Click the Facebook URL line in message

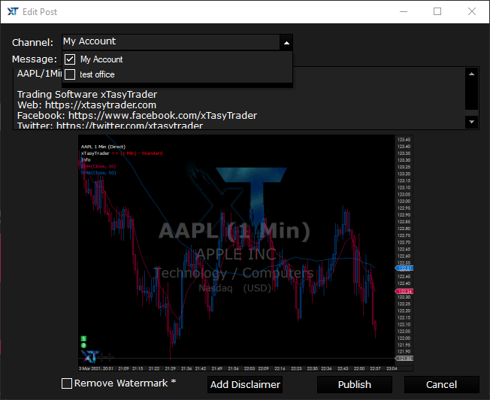137,116
